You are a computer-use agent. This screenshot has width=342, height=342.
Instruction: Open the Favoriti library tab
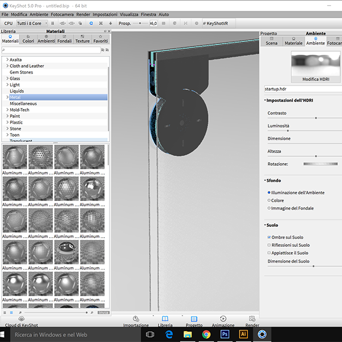coord(100,39)
